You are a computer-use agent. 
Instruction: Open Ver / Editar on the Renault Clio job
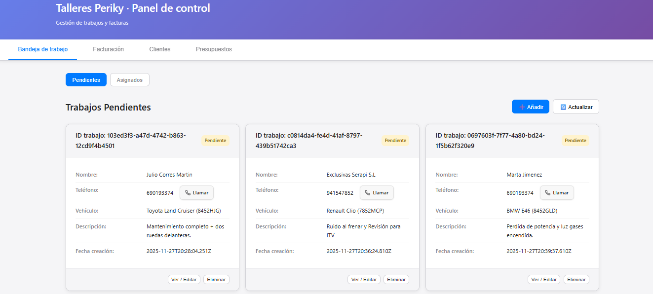point(364,279)
